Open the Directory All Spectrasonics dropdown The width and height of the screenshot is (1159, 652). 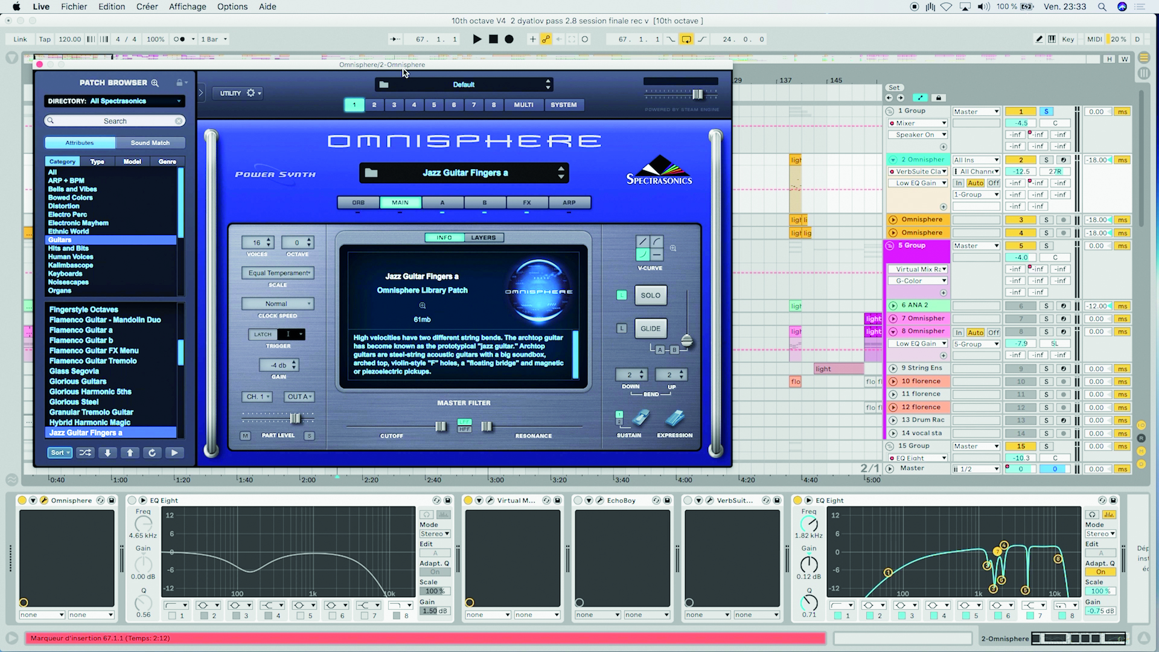(x=115, y=101)
